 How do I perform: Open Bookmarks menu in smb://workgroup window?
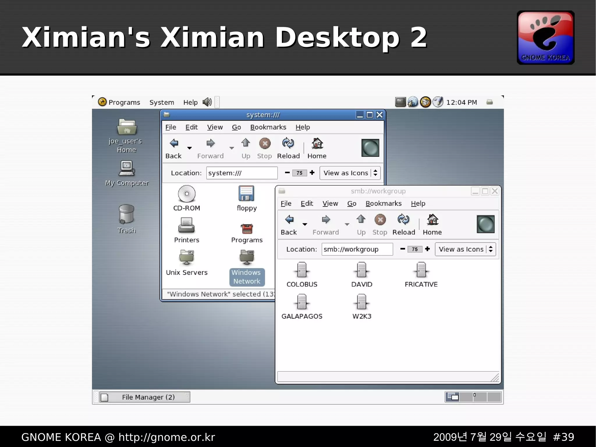(x=384, y=204)
